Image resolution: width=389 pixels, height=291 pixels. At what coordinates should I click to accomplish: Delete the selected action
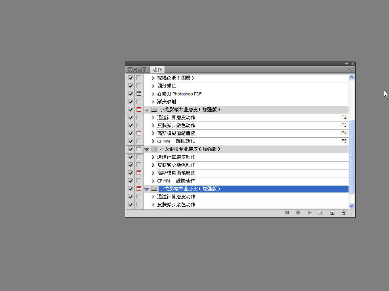pyautogui.click(x=343, y=213)
